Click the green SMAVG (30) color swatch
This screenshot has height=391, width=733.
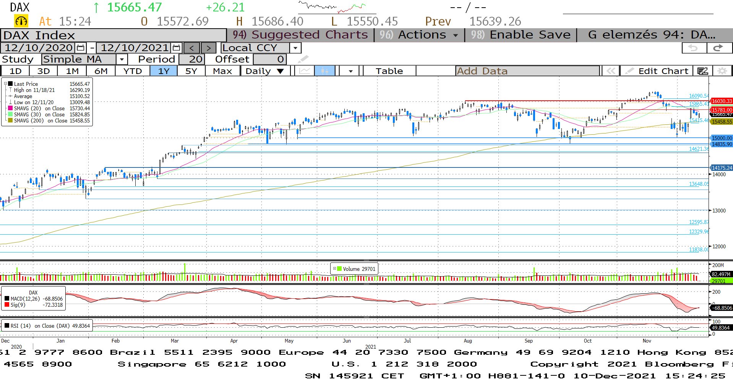point(10,114)
